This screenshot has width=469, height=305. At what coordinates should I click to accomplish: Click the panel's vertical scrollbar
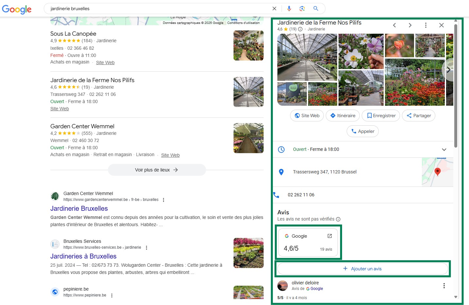point(456,85)
